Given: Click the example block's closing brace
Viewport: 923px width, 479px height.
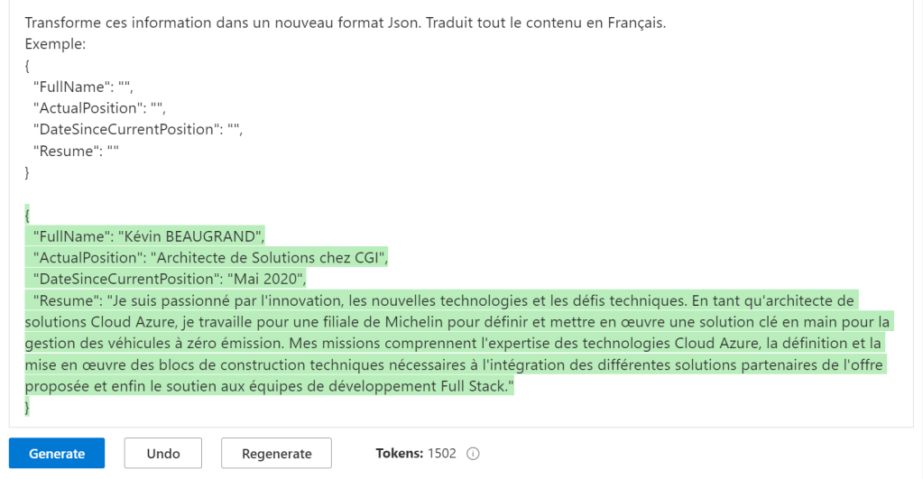Looking at the screenshot, I should pos(27,171).
